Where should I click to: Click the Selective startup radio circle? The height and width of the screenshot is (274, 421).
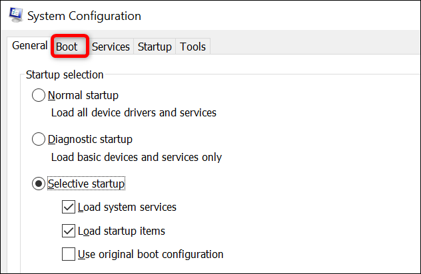(39, 184)
